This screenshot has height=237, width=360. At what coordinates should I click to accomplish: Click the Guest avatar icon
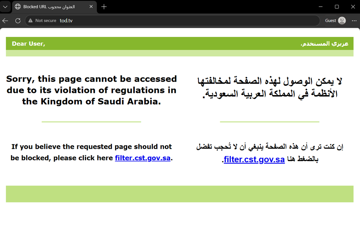(342, 20)
